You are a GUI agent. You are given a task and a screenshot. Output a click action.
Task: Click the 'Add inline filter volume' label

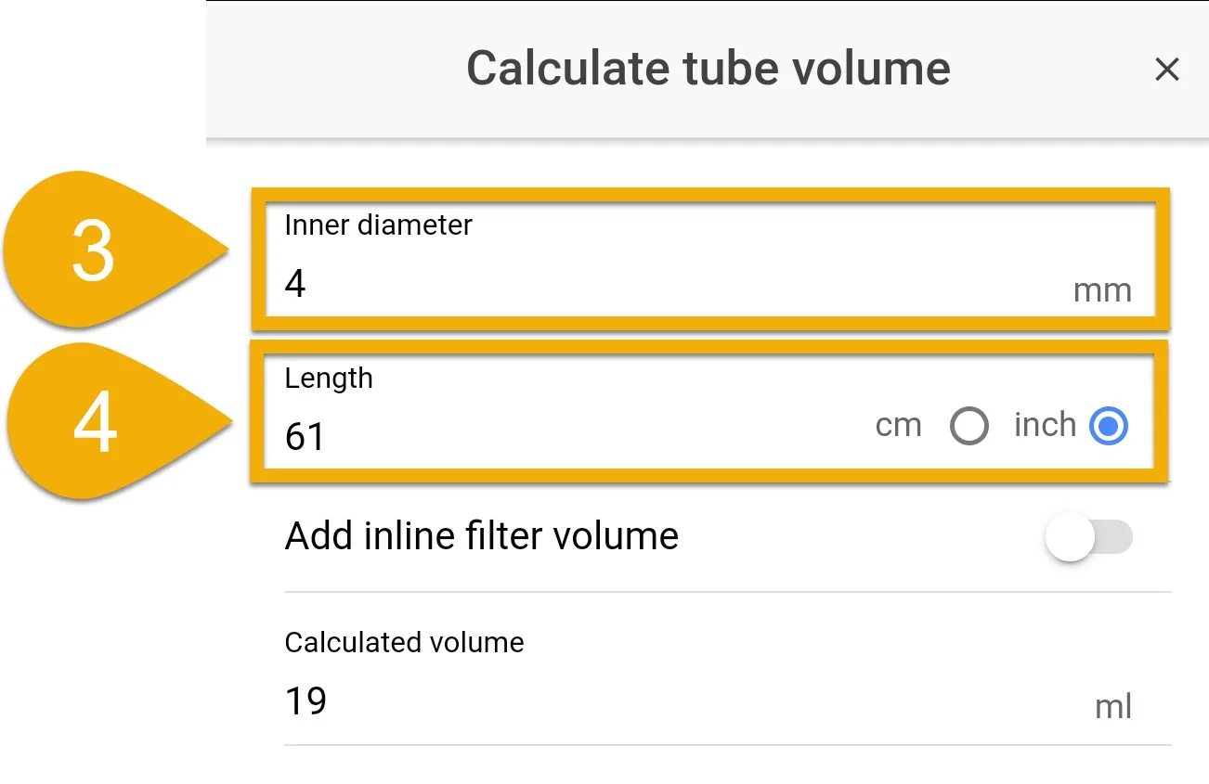tap(482, 536)
